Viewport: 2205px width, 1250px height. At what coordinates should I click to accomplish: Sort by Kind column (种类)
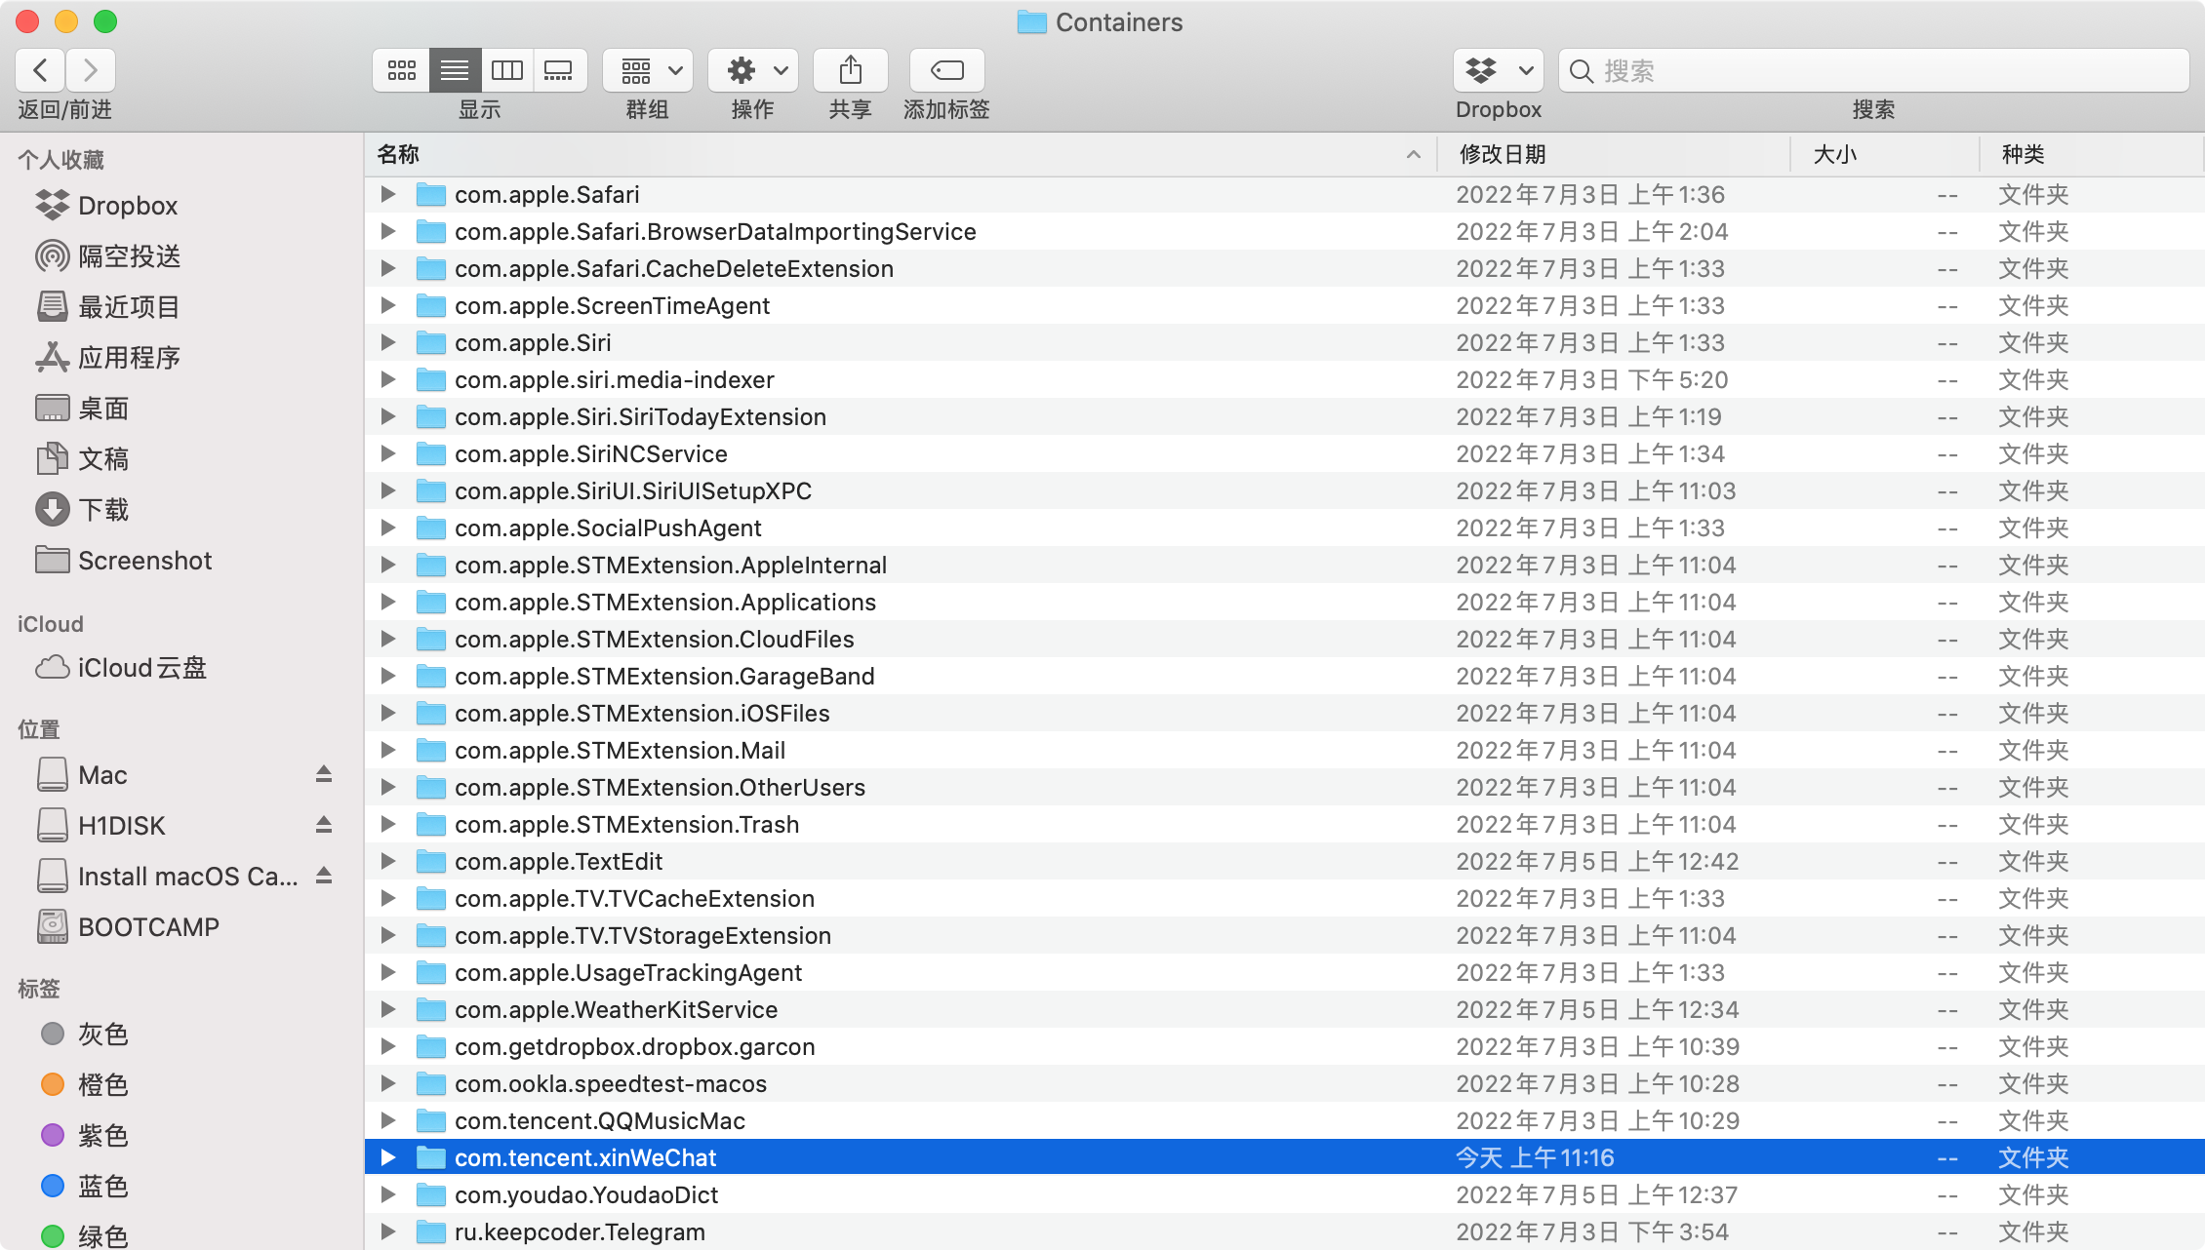2091,154
